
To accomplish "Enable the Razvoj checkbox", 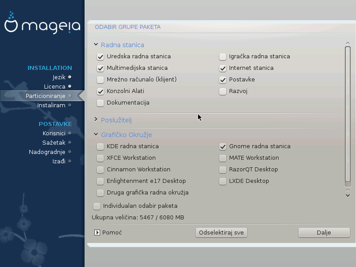I will coord(222,91).
